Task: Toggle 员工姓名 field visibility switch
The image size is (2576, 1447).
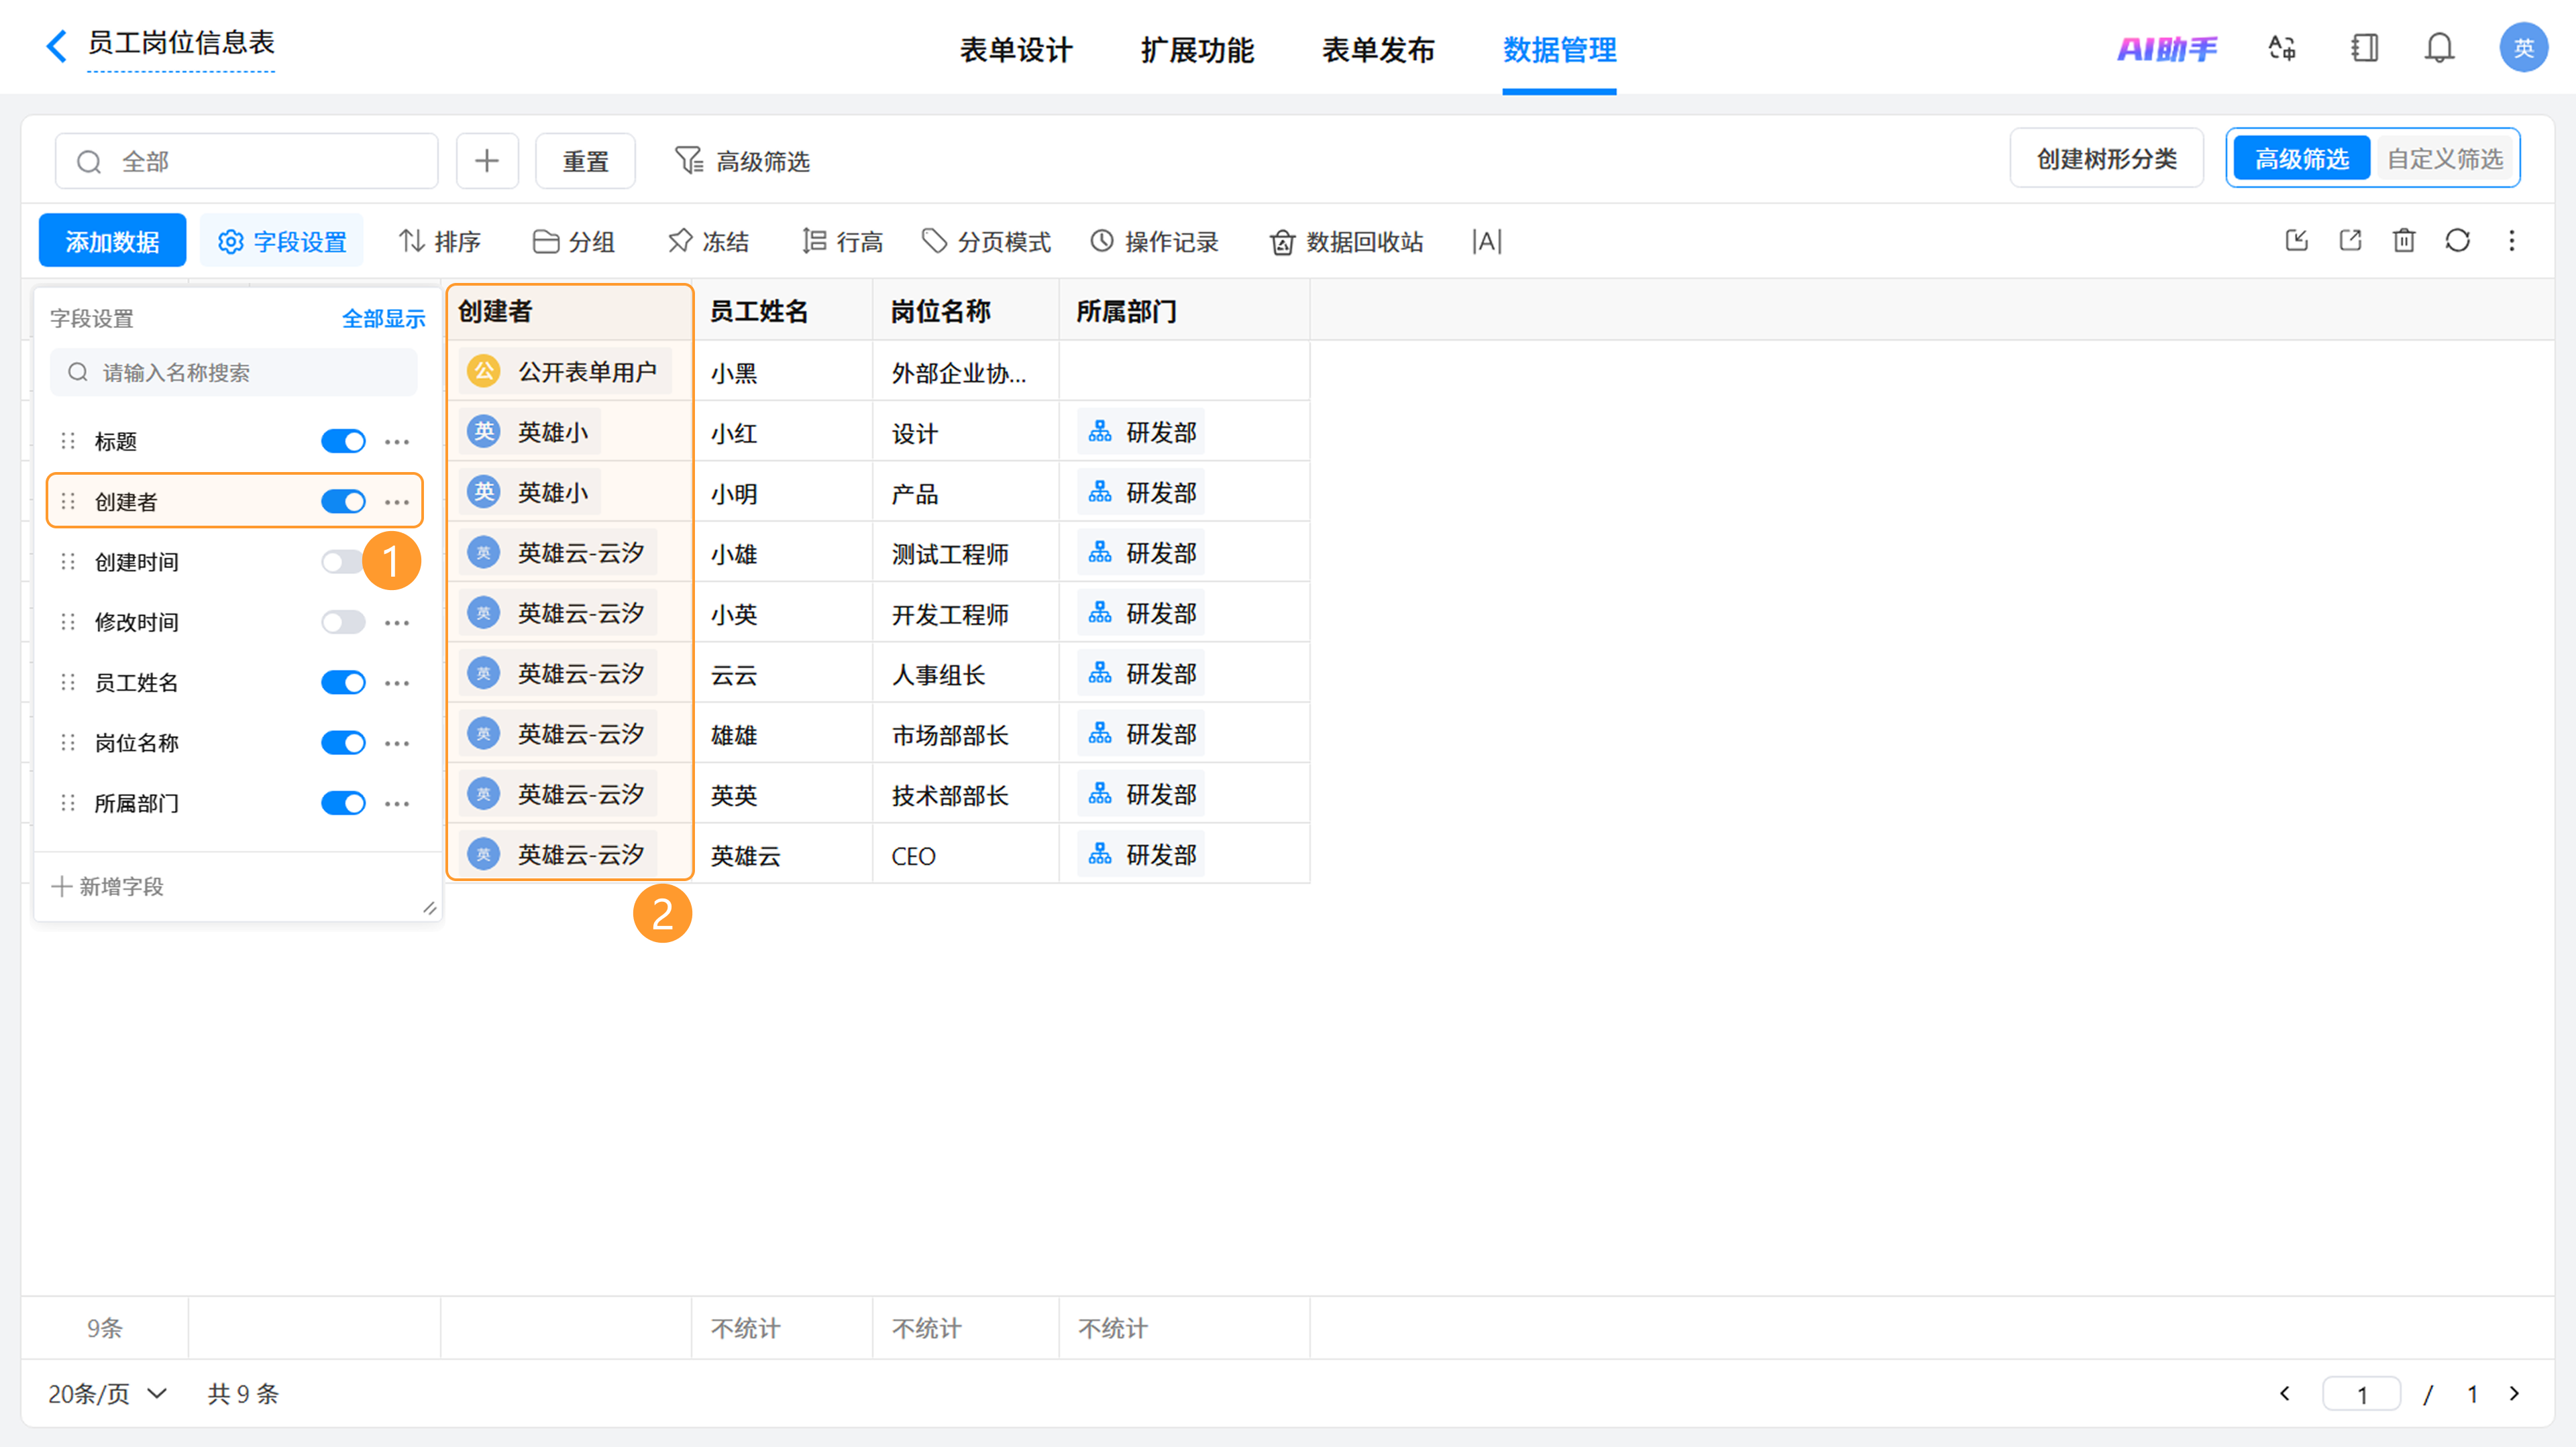Action: [343, 681]
